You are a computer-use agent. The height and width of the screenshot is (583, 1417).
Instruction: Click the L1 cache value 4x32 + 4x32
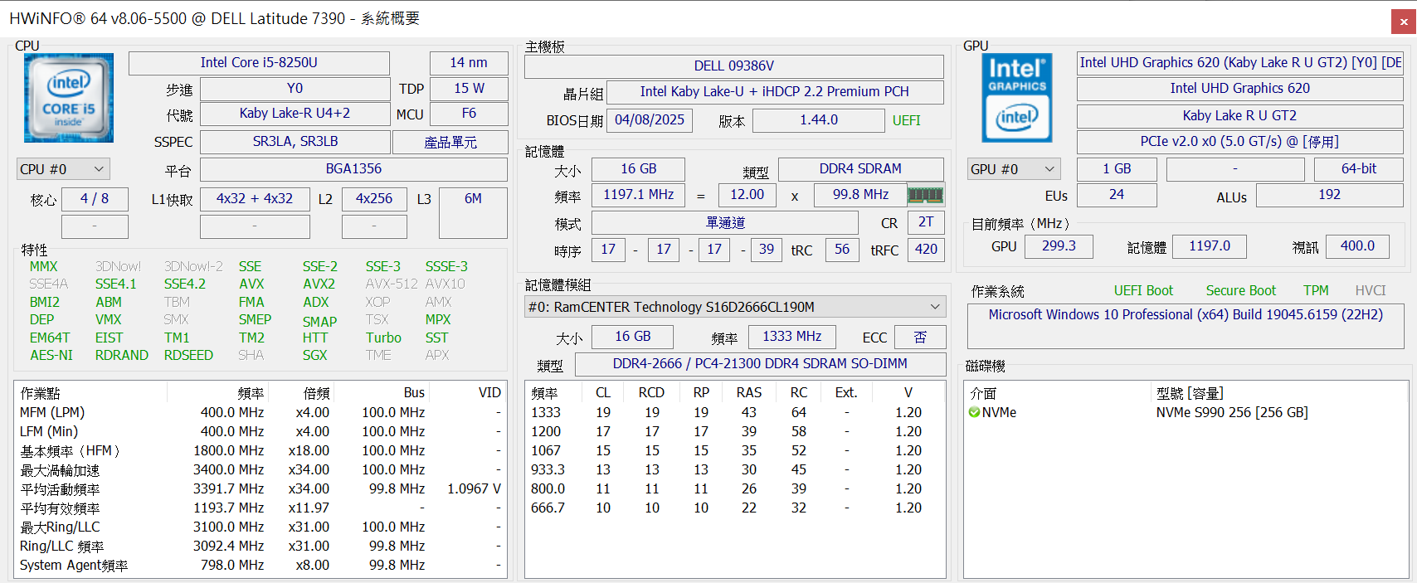click(255, 199)
